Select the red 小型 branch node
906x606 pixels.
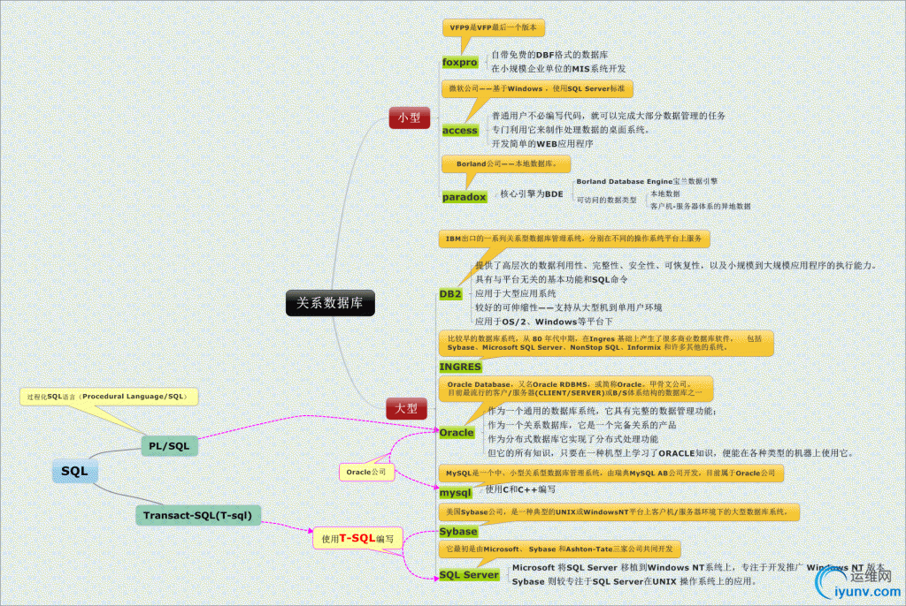tap(409, 117)
